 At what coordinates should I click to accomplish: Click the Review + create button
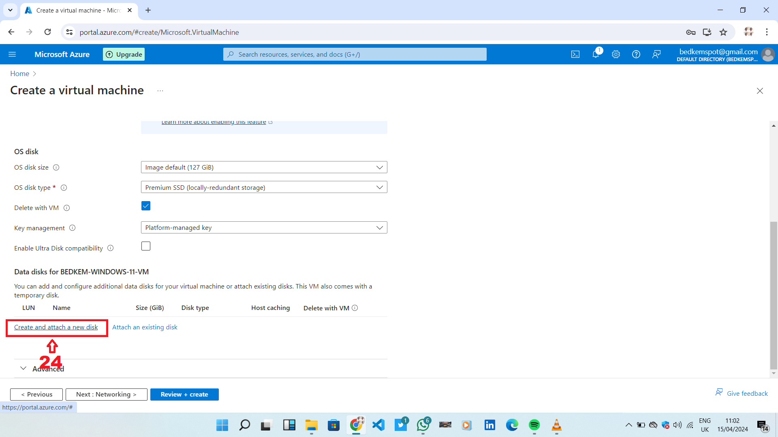click(184, 394)
